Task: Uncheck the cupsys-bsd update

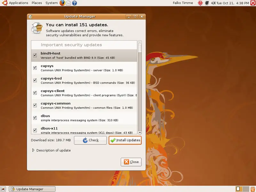Action: (x=35, y=80)
